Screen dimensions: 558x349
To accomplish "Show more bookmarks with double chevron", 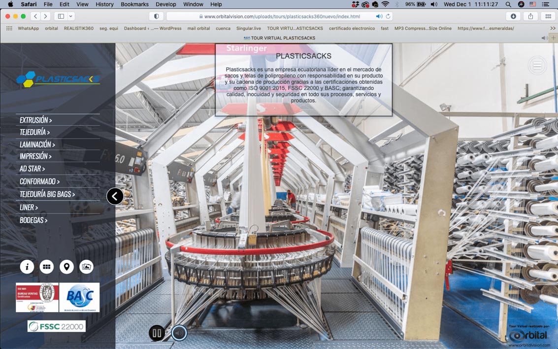I will tap(553, 28).
